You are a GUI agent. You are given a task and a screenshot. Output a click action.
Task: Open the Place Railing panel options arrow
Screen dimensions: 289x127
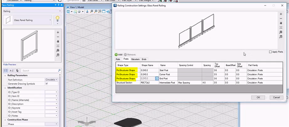(x=56, y=5)
